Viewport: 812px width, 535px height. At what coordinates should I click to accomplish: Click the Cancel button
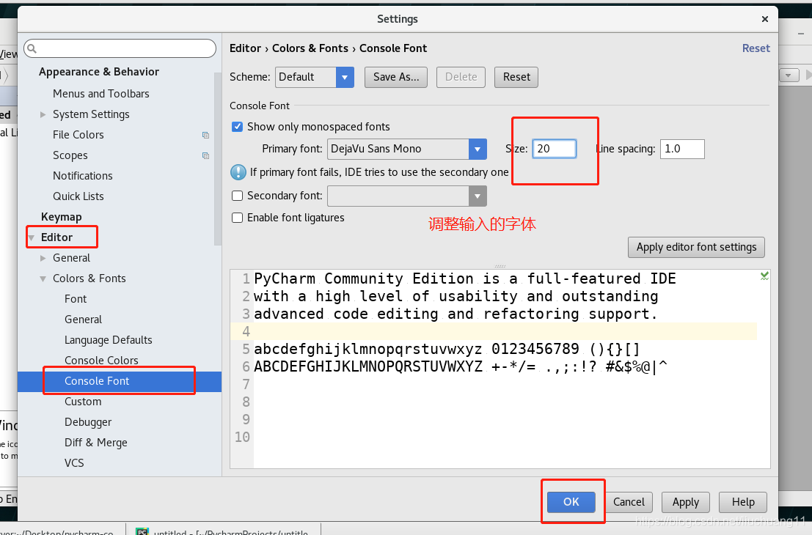[629, 502]
